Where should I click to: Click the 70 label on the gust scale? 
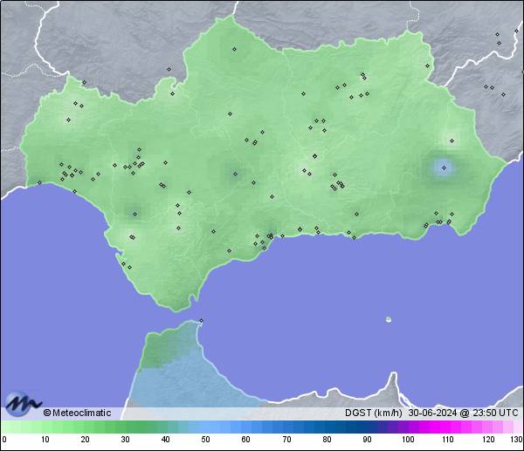(x=286, y=440)
